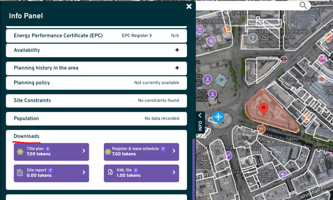The width and height of the screenshot is (333, 200).
Task: Click the purple monument marker by the fountain
Action: [207, 79]
